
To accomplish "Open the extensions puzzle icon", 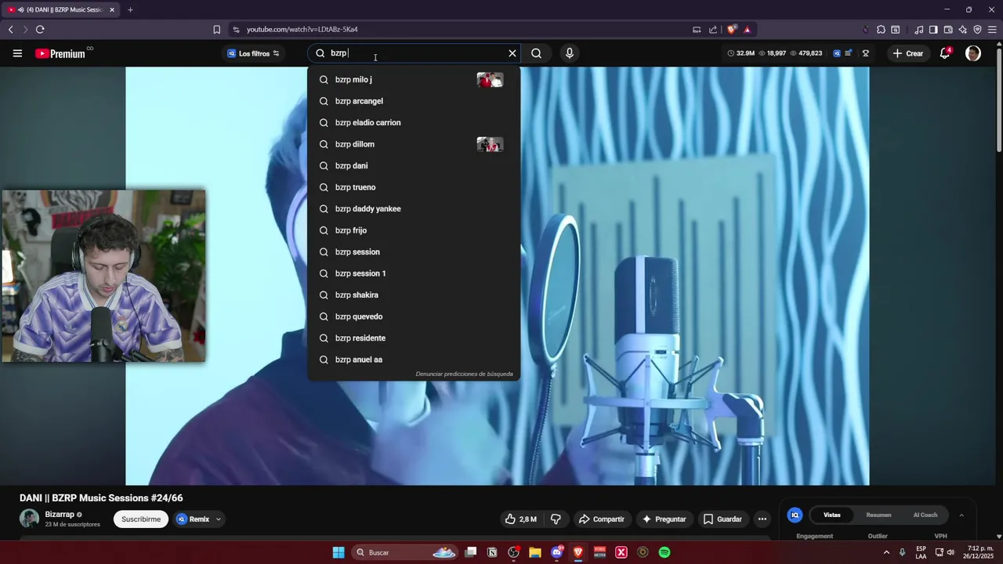I will 881,30.
